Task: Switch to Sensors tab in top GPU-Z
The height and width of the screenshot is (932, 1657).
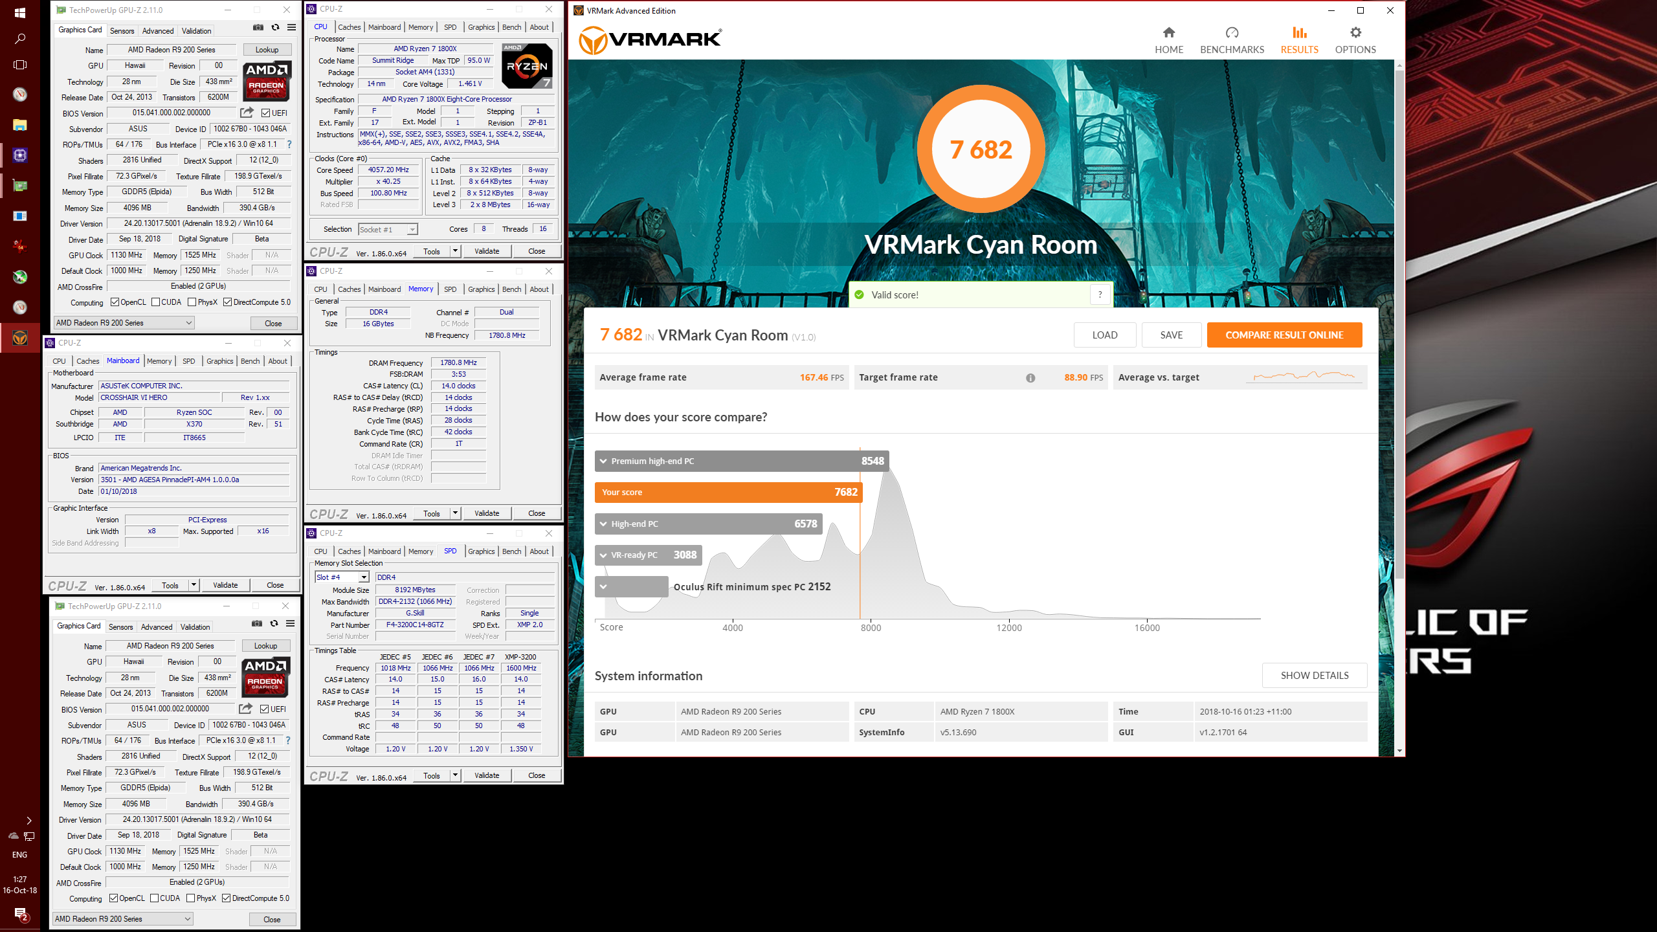Action: [122, 30]
